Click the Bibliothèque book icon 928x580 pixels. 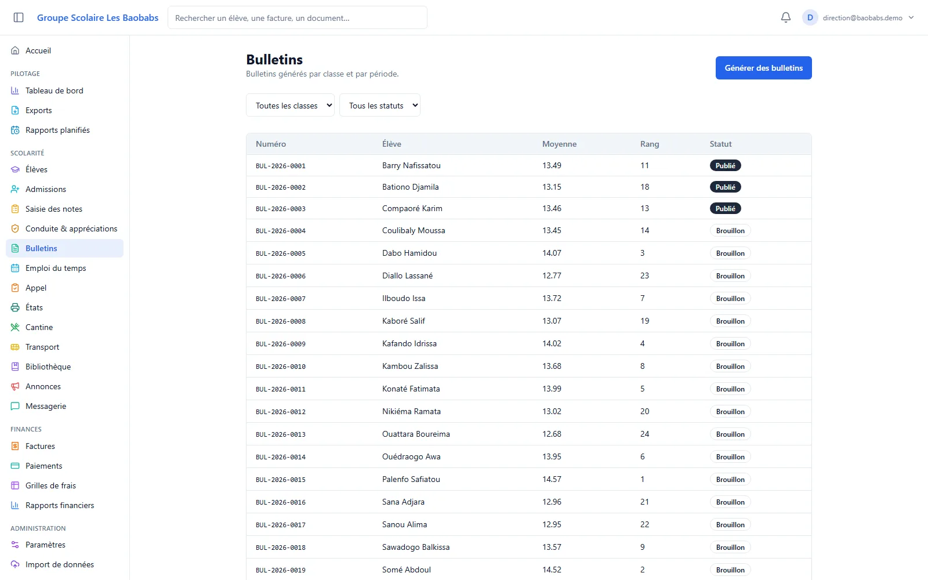tap(15, 367)
